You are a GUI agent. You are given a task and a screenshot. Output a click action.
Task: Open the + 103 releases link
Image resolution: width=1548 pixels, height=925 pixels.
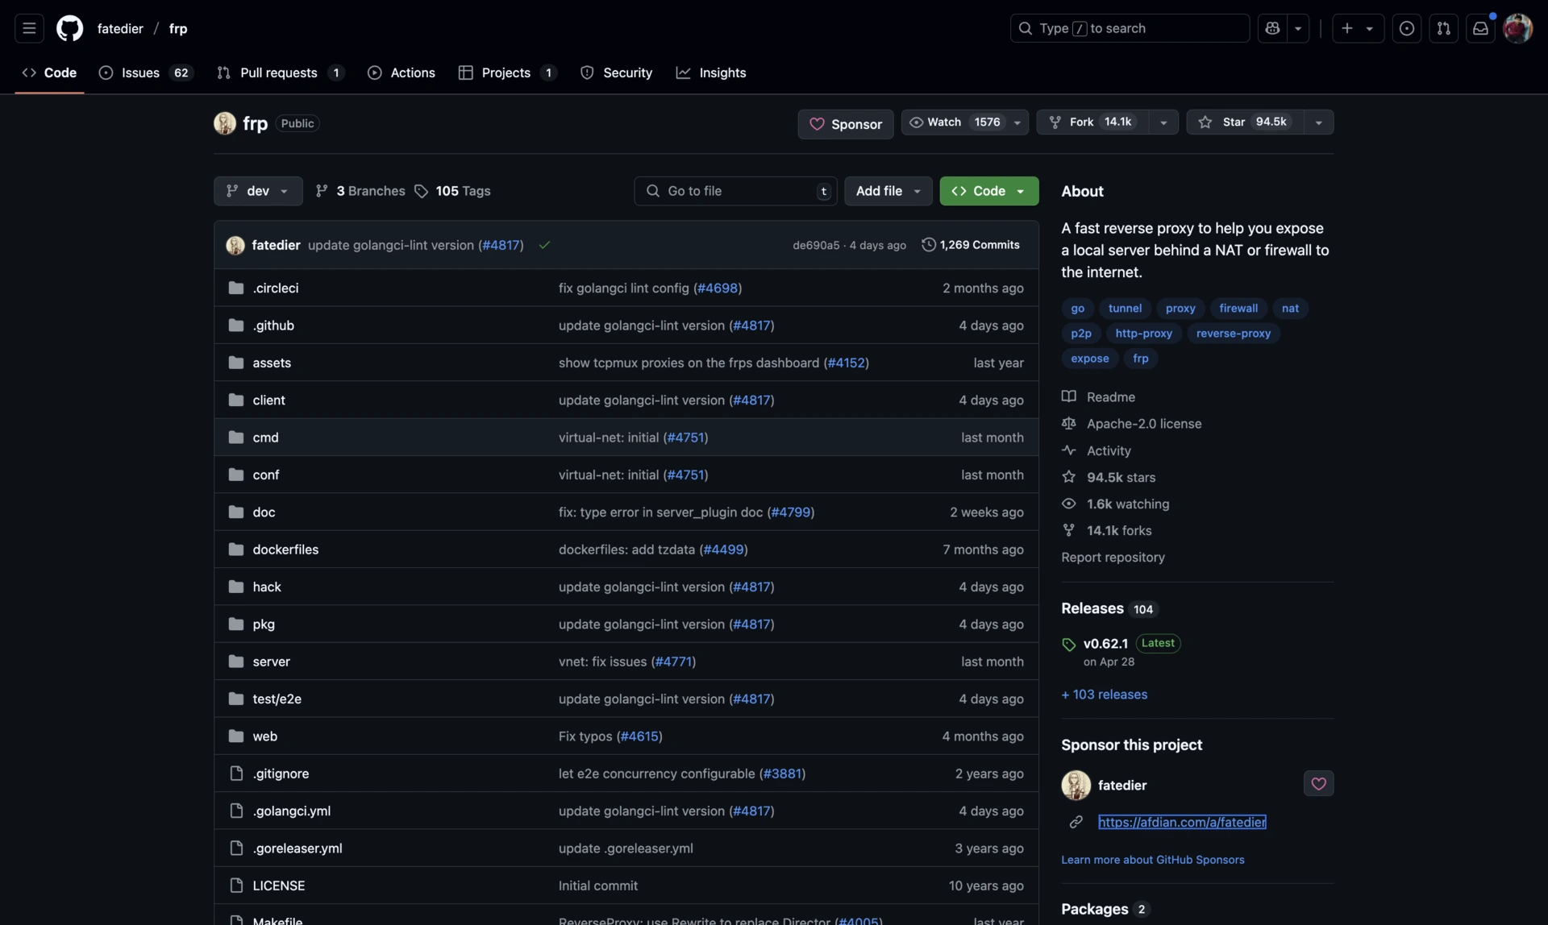(1104, 695)
